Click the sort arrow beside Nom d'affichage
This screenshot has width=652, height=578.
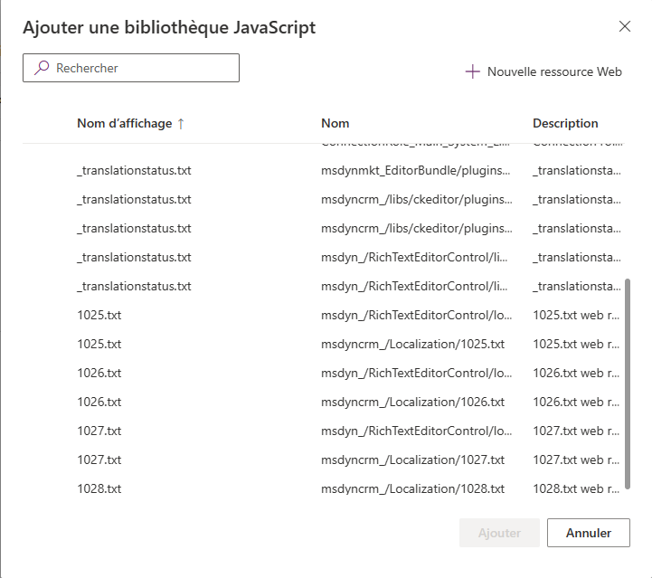point(181,124)
